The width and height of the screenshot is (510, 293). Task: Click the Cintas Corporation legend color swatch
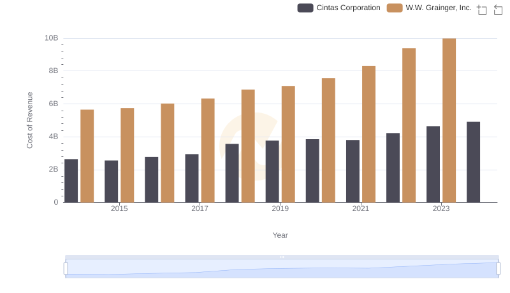(305, 8)
